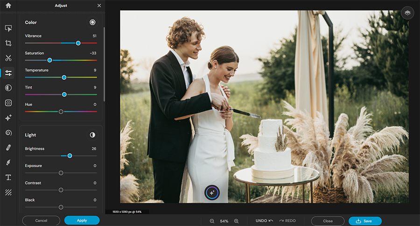
Task: Click the Vibrance slider handle
Action: [78, 43]
